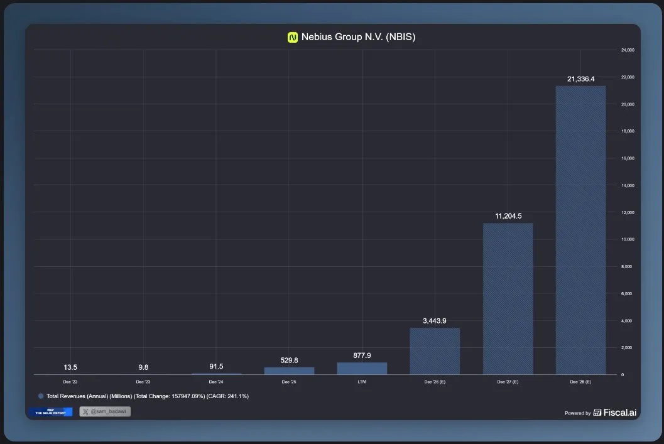Image resolution: width=664 pixels, height=444 pixels.
Task: Open The Solid Report badge
Action: [51, 411]
